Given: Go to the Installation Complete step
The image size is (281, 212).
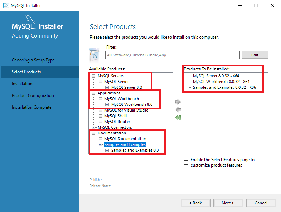Looking at the screenshot, I should tap(31, 107).
